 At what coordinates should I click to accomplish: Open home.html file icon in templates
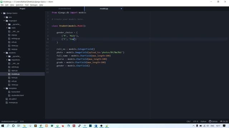coord(9,92)
